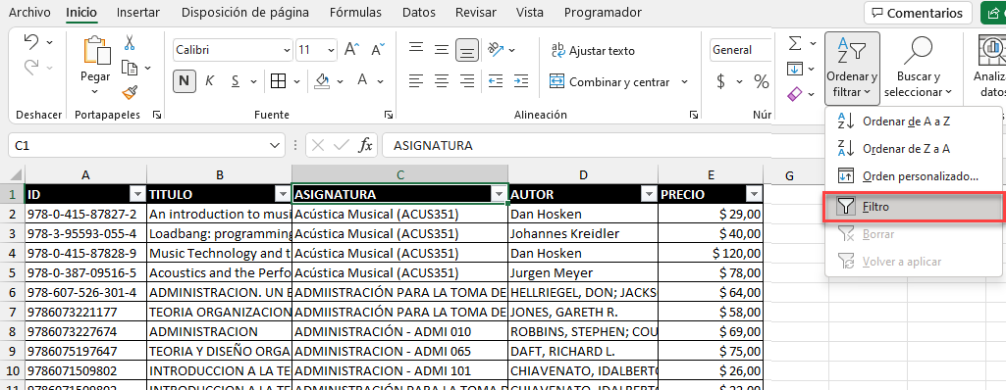Switch to the Datos tab

pyautogui.click(x=418, y=12)
